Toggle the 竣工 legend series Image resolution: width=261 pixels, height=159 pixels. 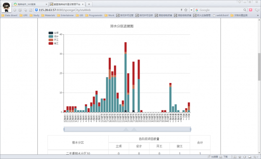coord(54,43)
